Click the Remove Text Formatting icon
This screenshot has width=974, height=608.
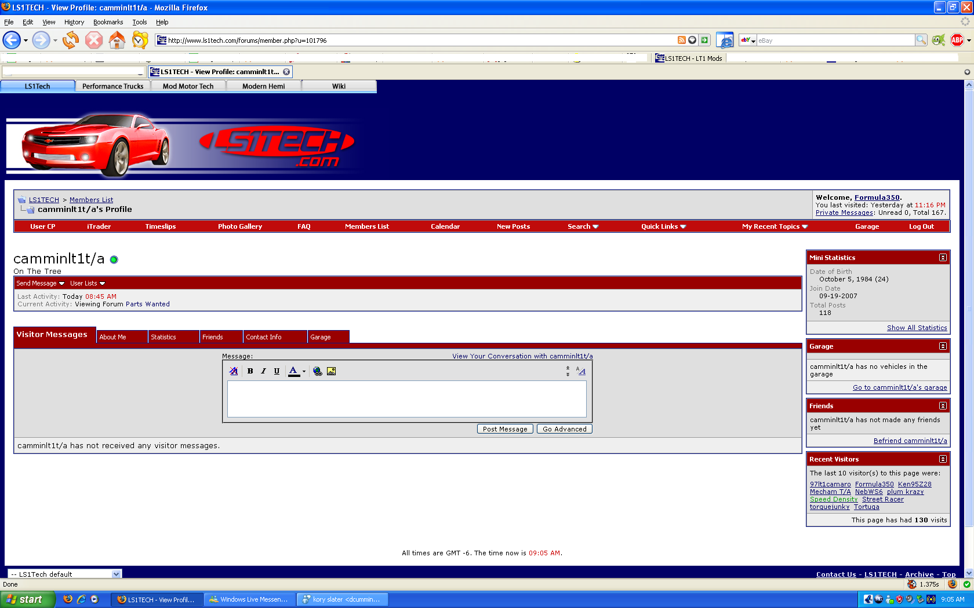coord(234,371)
